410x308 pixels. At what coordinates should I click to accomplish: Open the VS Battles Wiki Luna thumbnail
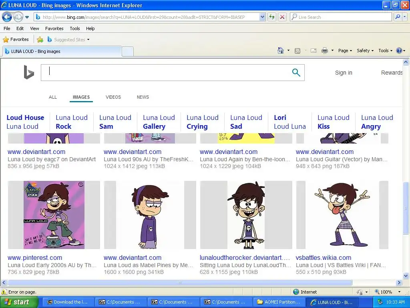point(342,215)
